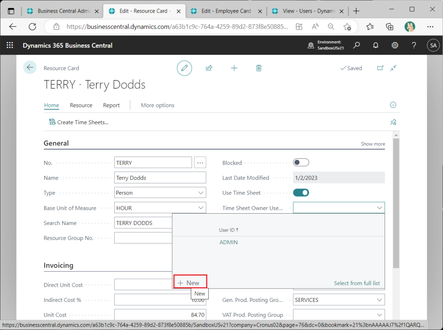The image size is (443, 330).
Task: Open the notifications bell in Business Central
Action: pos(376,45)
